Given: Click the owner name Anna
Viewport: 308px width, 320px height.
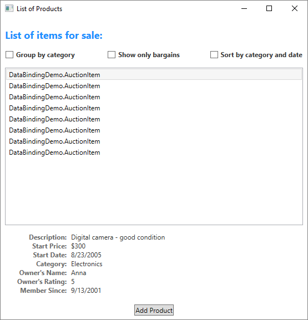Looking at the screenshot, I should point(79,273).
